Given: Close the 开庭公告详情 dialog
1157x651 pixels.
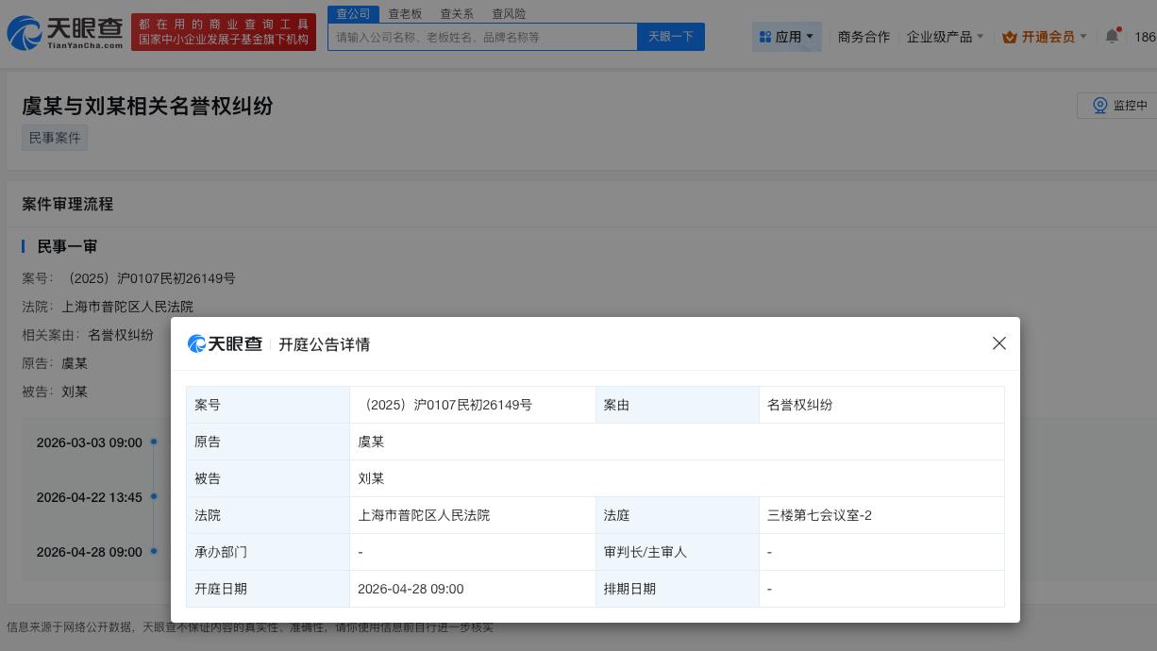Looking at the screenshot, I should pos(999,343).
